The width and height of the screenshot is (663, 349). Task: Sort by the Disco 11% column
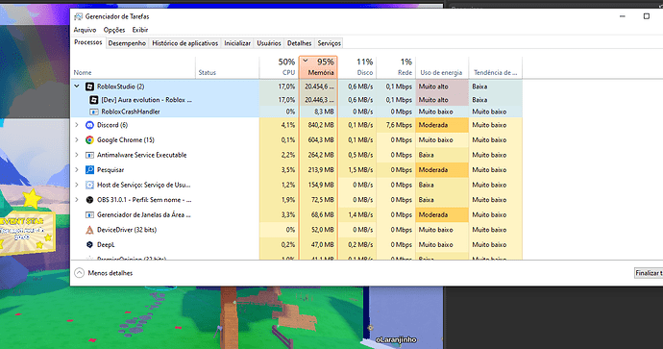tap(356, 67)
